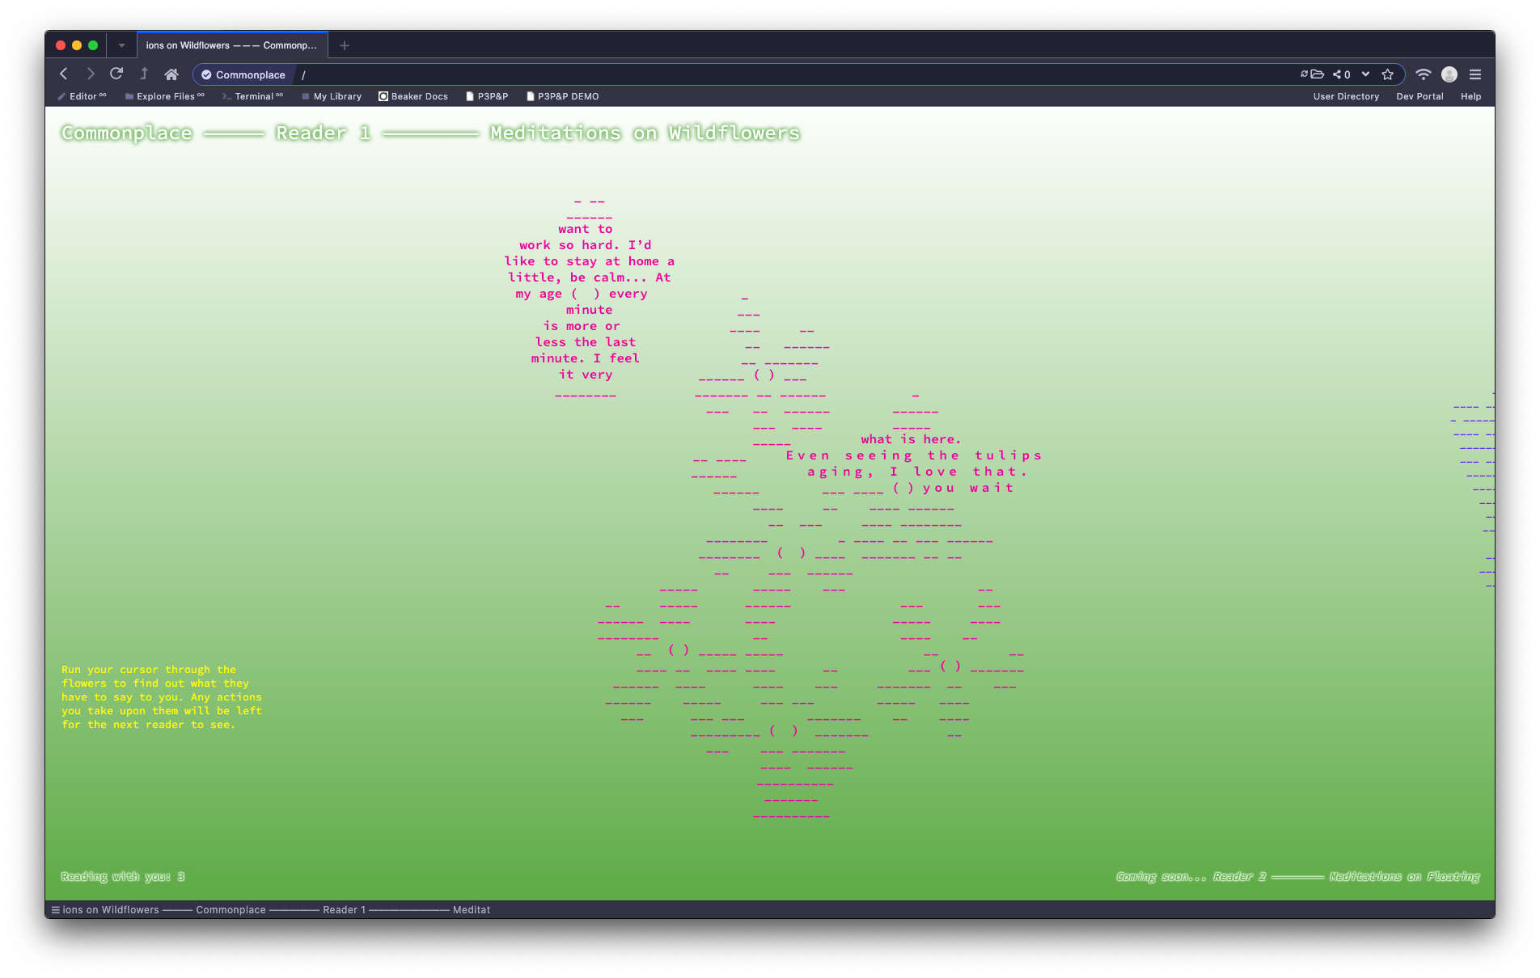Click the share peers count icon
The image size is (1540, 978).
coord(1342,74)
